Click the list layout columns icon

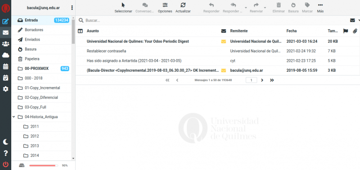point(80,31)
